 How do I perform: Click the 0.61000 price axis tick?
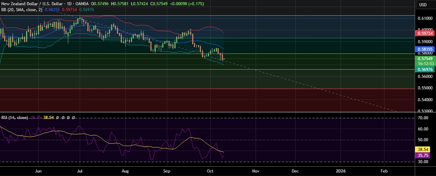[x=425, y=18]
